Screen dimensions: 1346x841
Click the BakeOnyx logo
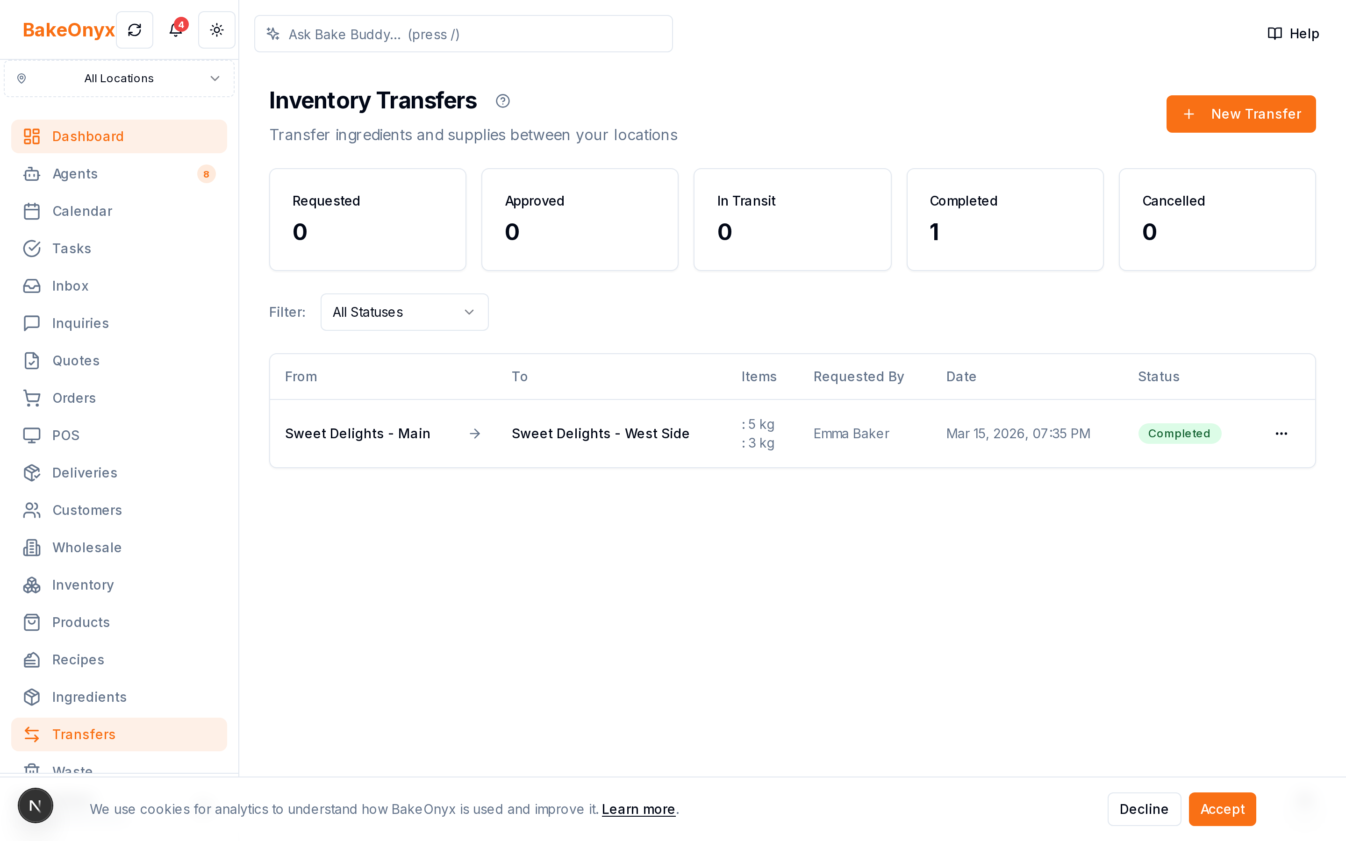pos(68,30)
